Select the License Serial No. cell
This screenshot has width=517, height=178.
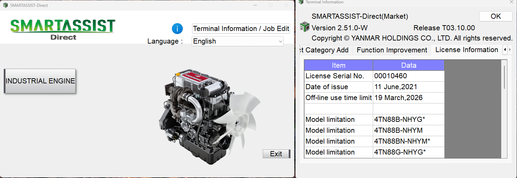[x=339, y=76]
